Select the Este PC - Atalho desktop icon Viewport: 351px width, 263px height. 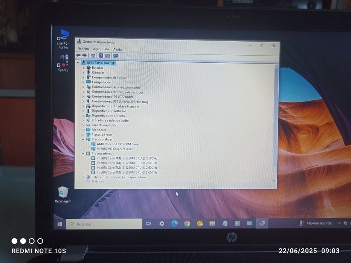[x=63, y=39]
